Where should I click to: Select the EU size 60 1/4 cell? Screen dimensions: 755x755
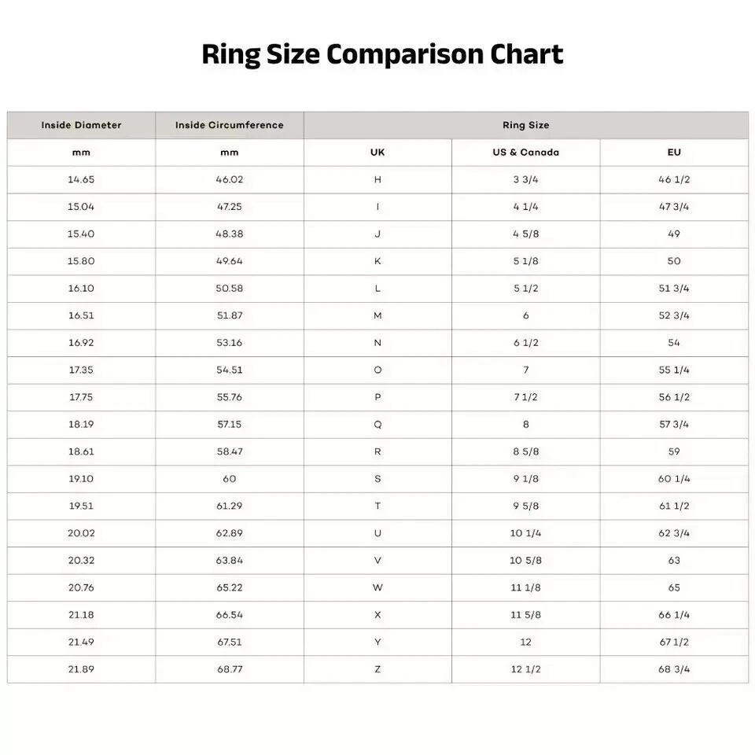674,479
